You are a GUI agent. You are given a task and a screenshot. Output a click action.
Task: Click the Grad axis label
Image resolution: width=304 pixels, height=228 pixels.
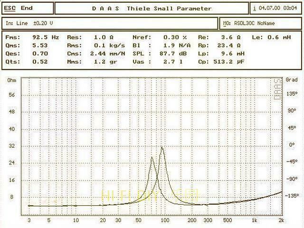click(292, 80)
